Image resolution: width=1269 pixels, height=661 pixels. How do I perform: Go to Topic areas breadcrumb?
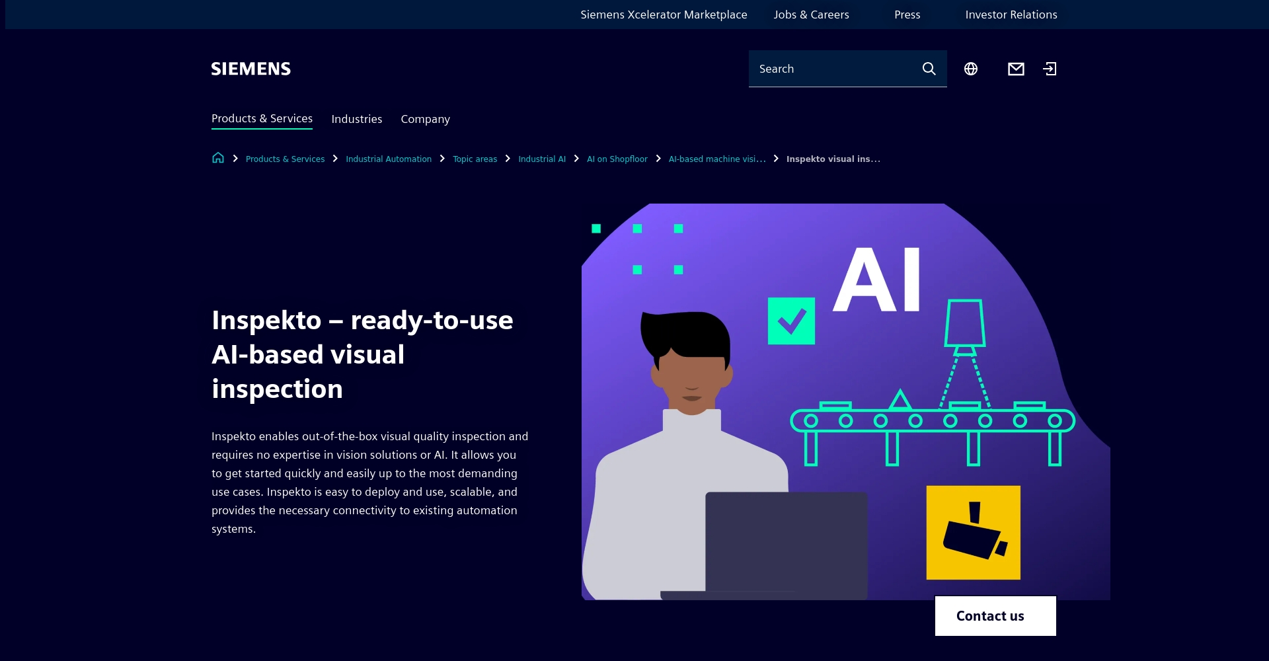pos(475,159)
